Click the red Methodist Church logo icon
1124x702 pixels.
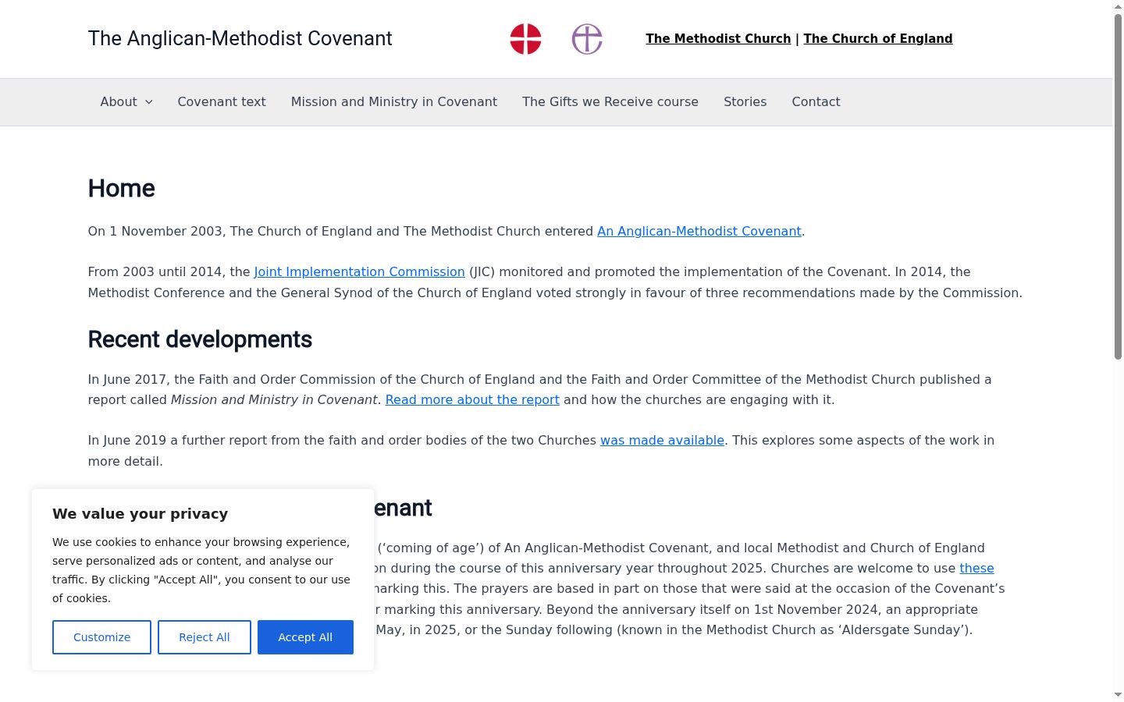click(x=525, y=39)
